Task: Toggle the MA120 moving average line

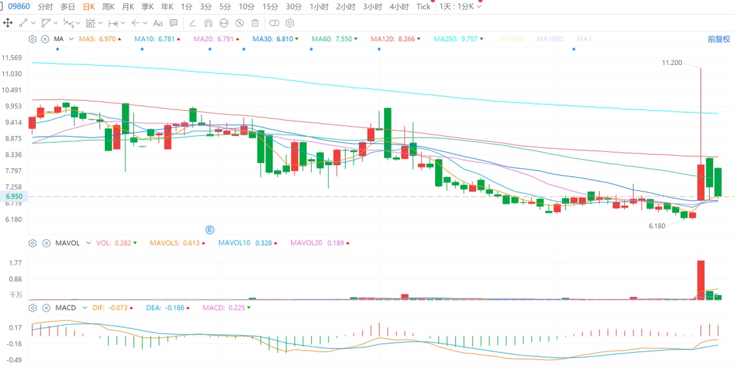Action: pos(395,39)
